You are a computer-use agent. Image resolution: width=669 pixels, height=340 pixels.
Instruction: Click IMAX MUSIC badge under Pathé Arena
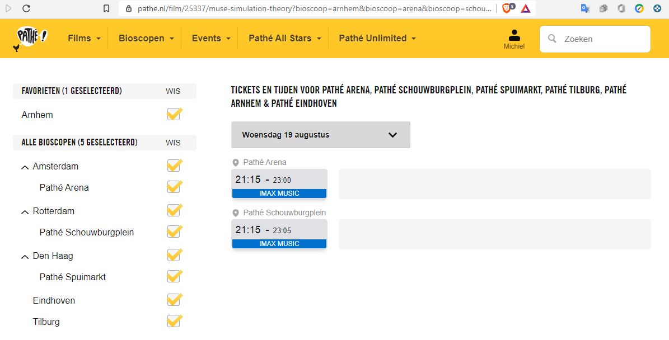279,193
